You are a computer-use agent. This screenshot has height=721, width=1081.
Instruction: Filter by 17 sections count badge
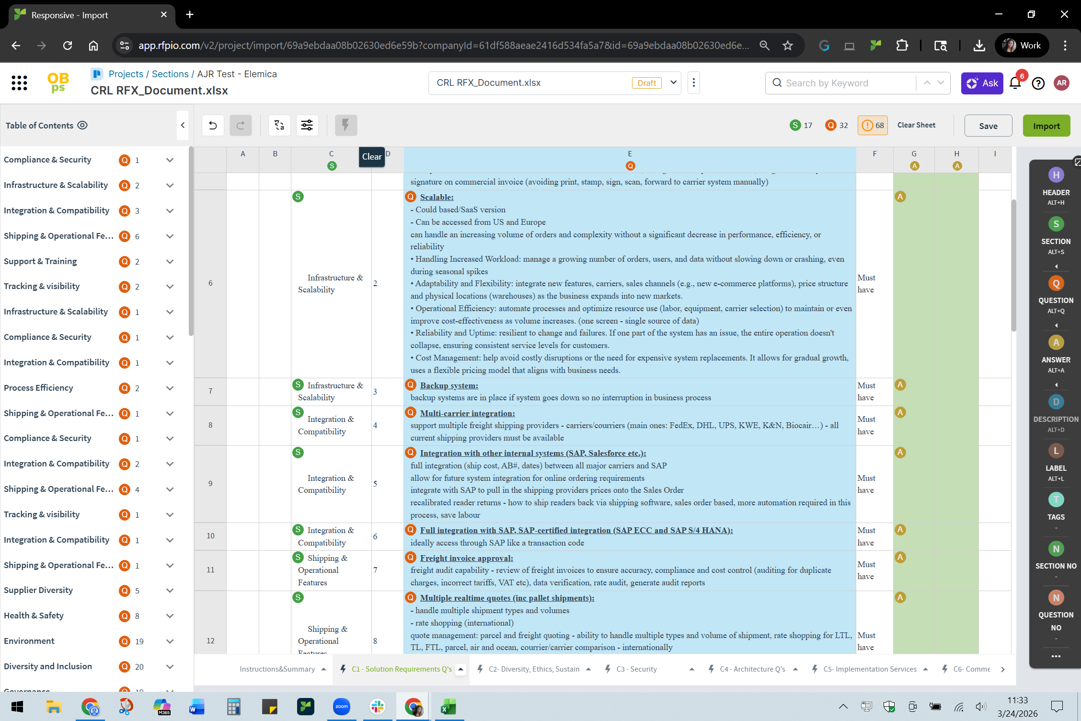[x=801, y=125]
